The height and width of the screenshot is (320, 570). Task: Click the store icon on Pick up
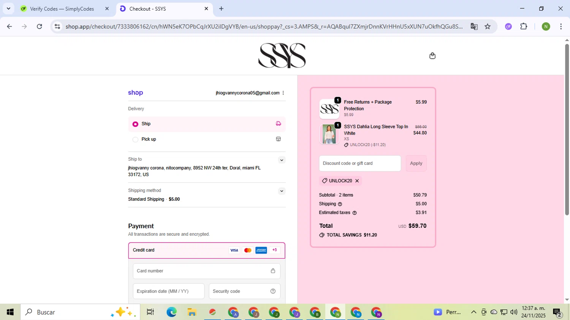(x=278, y=139)
